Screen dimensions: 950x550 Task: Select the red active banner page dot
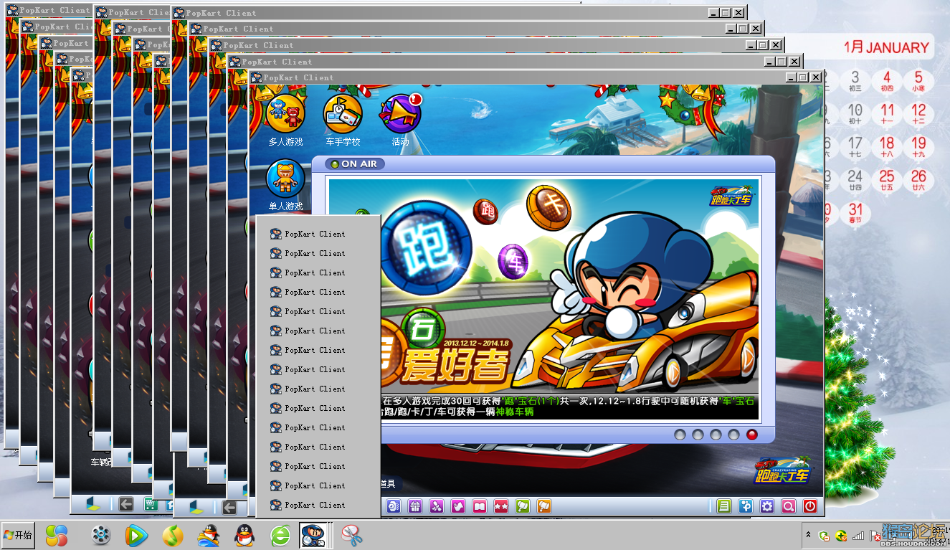pyautogui.click(x=752, y=435)
